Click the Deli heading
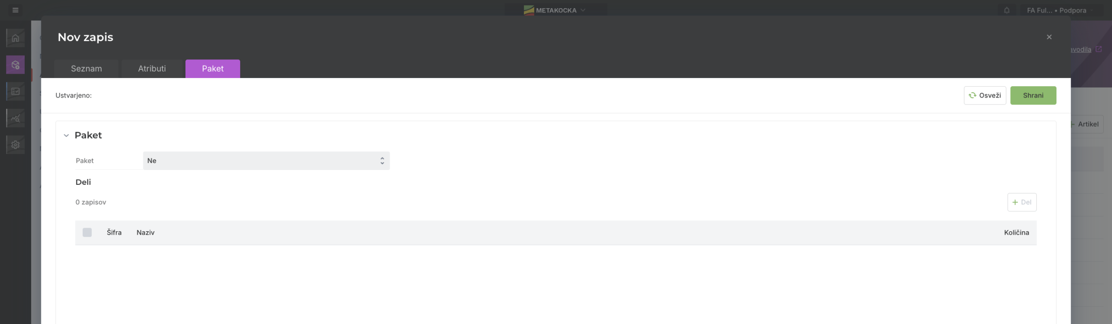 tap(83, 182)
